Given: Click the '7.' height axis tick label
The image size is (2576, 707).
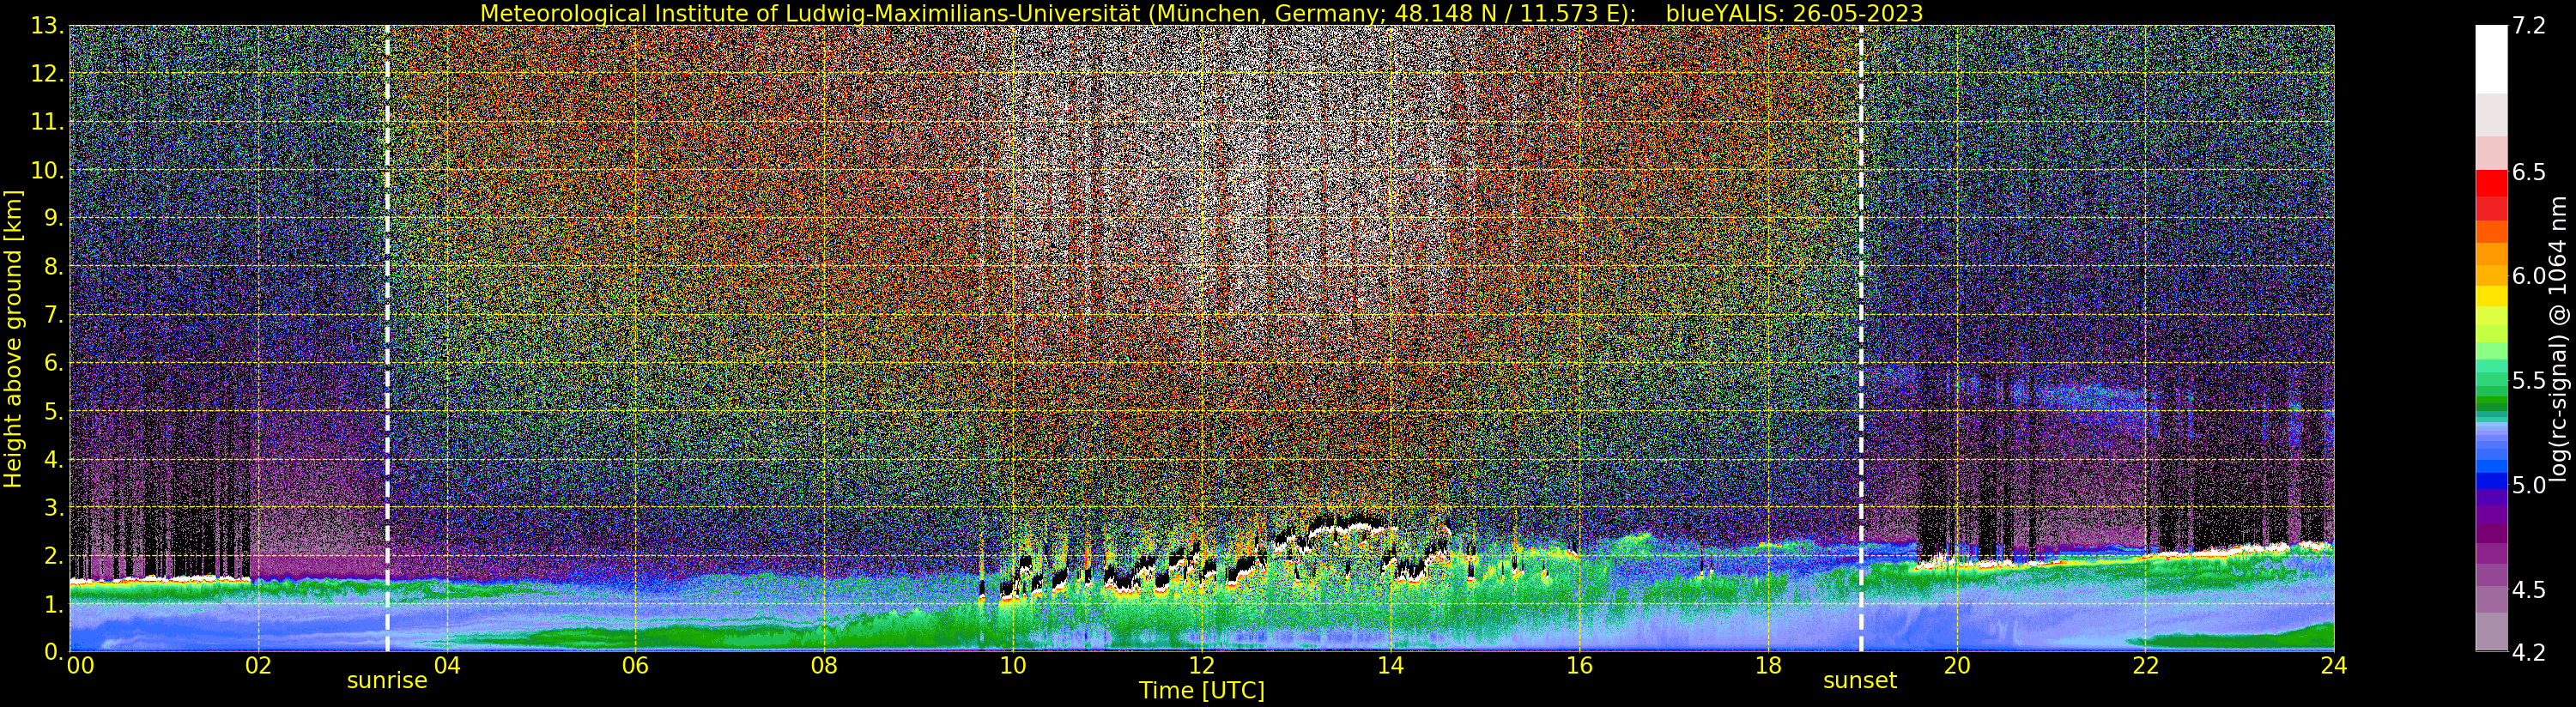Looking at the screenshot, I should pos(53,315).
